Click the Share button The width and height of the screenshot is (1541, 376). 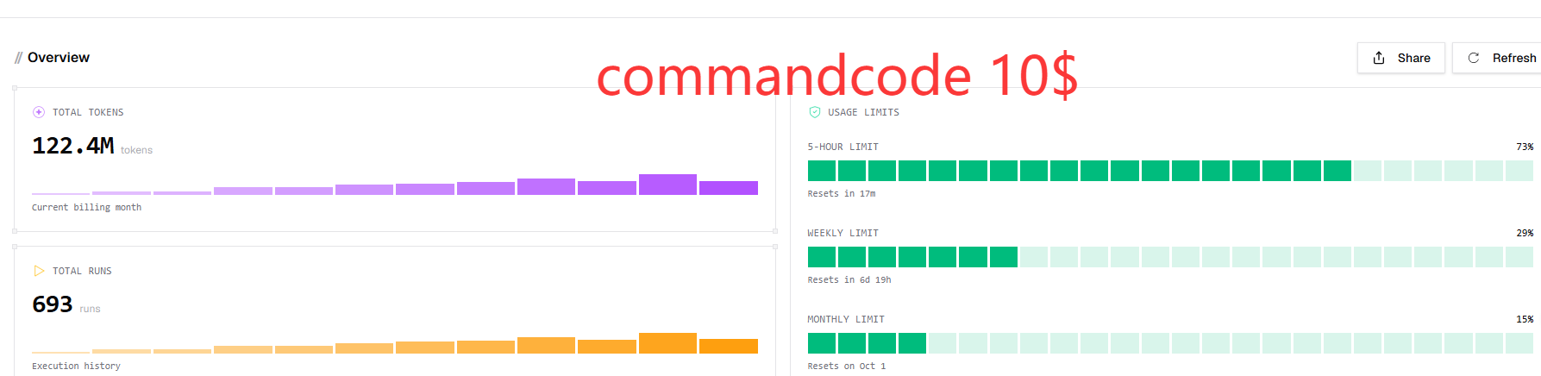coord(1400,58)
